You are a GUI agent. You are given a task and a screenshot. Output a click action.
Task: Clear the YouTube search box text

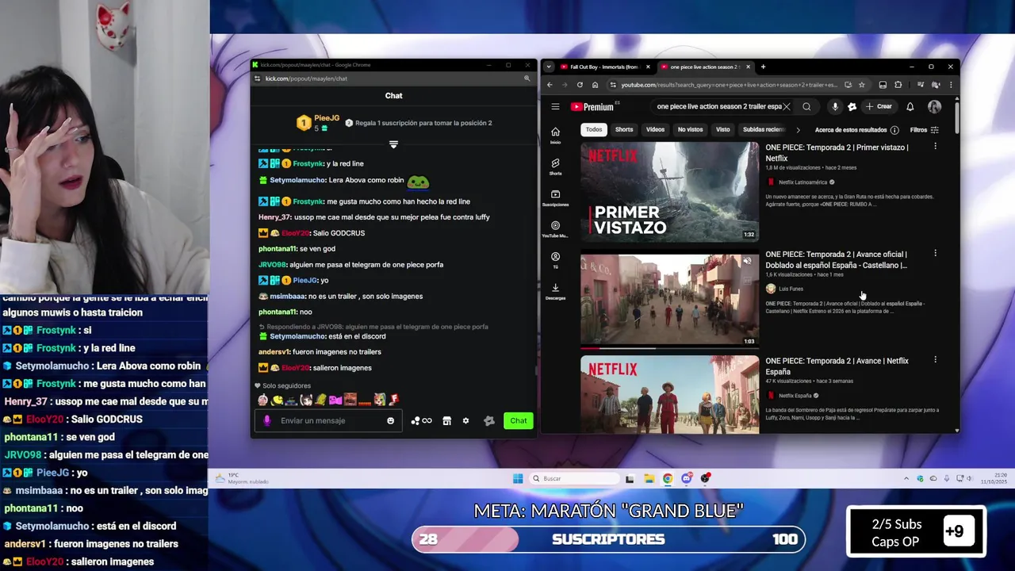(787, 106)
